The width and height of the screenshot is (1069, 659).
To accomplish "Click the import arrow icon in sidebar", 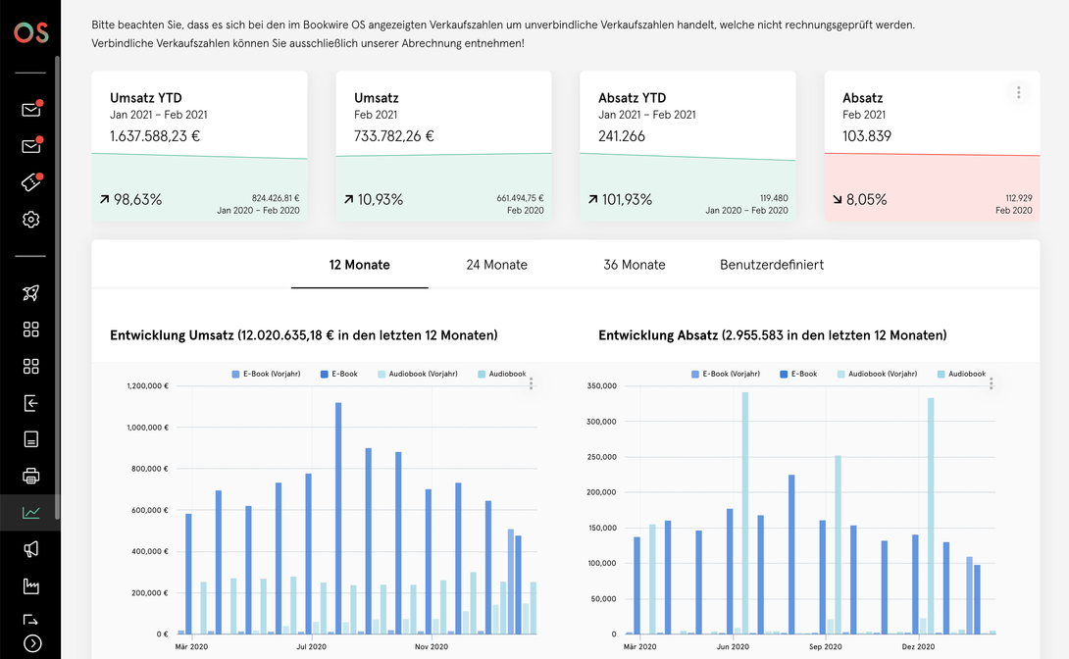I will tap(30, 403).
